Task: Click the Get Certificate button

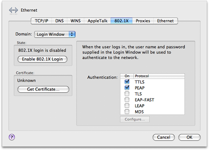Action: click(x=43, y=89)
